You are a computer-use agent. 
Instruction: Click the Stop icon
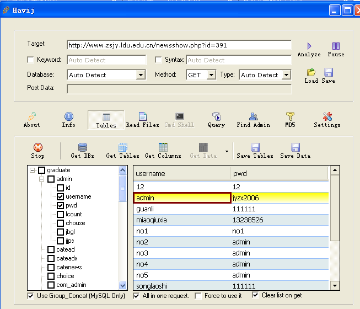(x=38, y=147)
